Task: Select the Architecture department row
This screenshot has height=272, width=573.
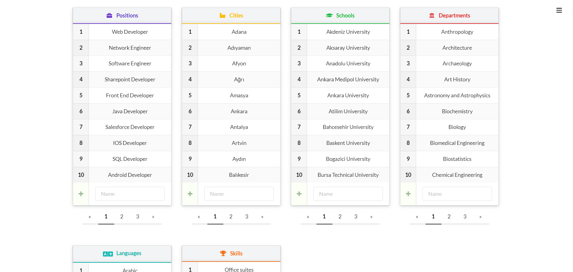Action: 449,48
